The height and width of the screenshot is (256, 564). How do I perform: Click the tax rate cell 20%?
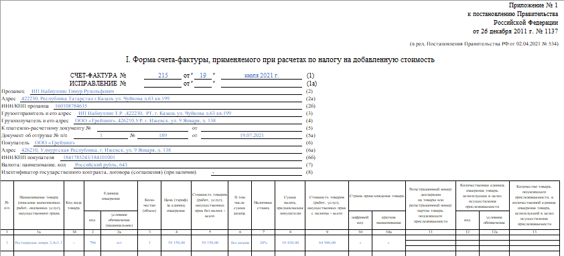tap(263, 243)
